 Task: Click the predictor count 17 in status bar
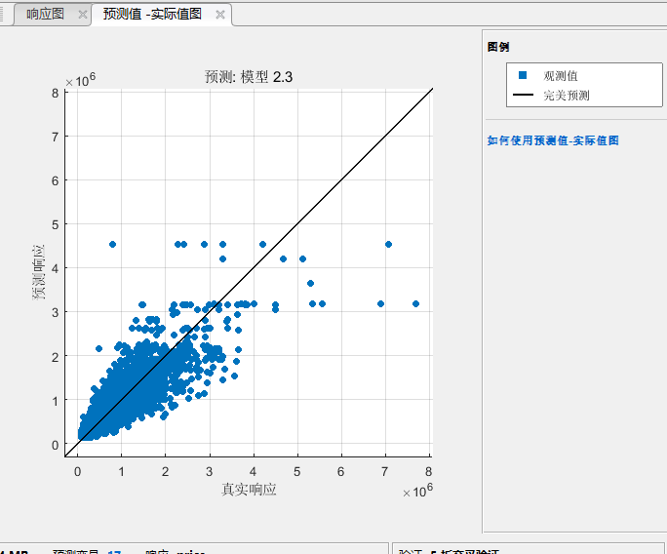coord(114,551)
